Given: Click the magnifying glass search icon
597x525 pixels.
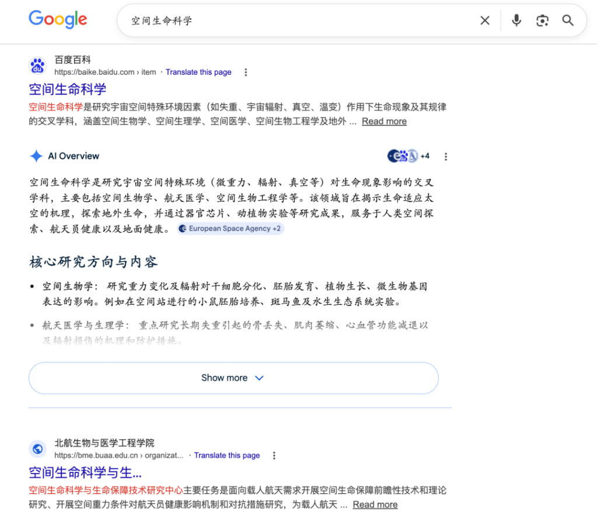Looking at the screenshot, I should [x=568, y=21].
